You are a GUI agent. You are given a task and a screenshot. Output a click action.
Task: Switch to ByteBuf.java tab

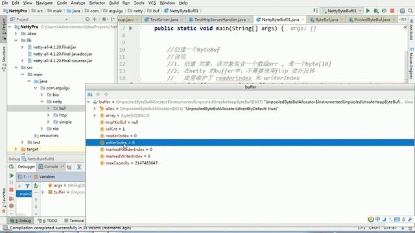[x=327, y=19]
